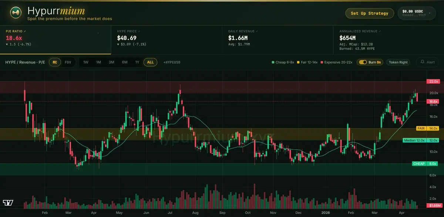444x217 pixels.
Task: Click the HYPE / Revenue · P/E label
Action: pyautogui.click(x=25, y=62)
